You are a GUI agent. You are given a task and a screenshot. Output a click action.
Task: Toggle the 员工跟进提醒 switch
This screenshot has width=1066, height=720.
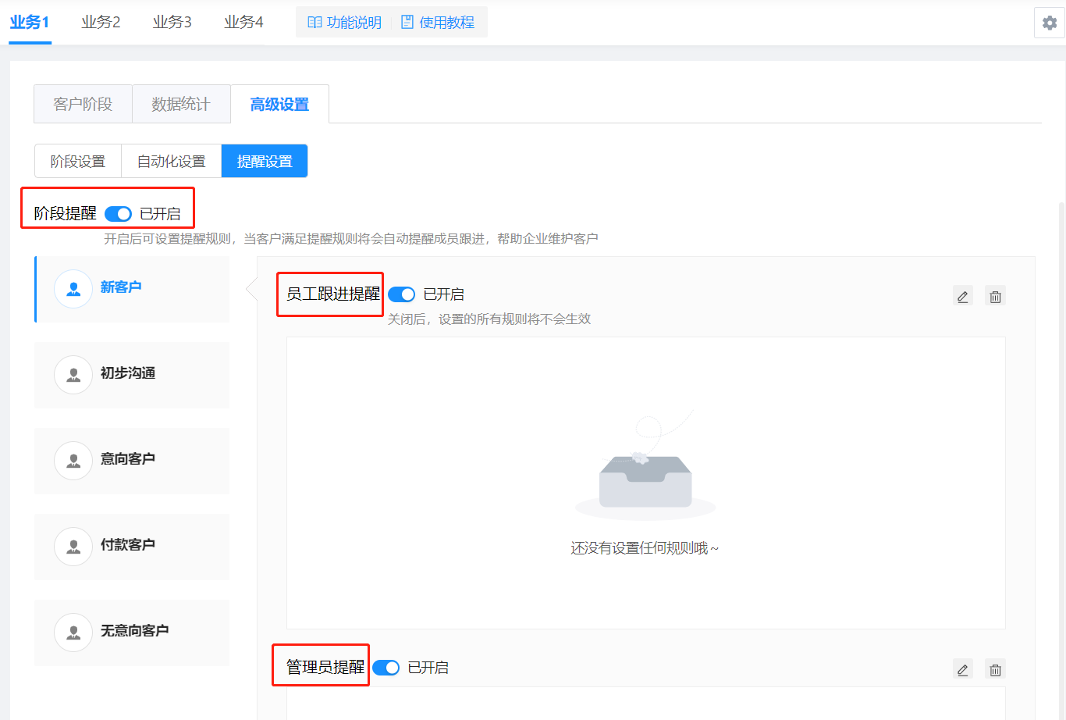pyautogui.click(x=401, y=294)
